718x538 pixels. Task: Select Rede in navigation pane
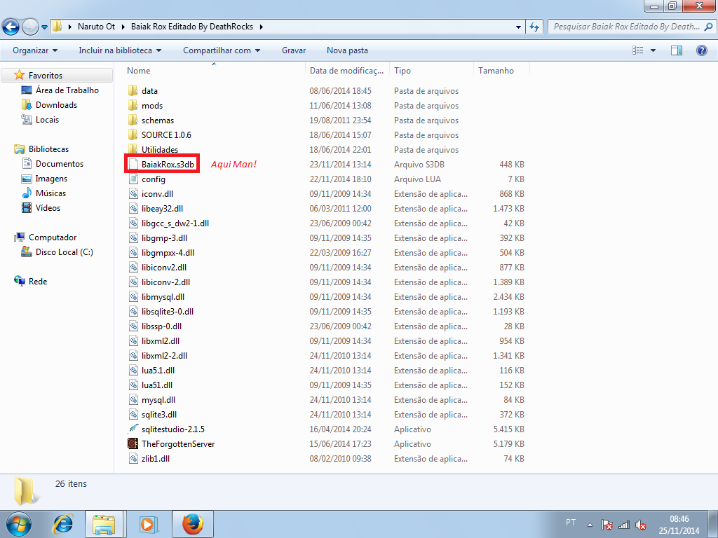[x=38, y=282]
